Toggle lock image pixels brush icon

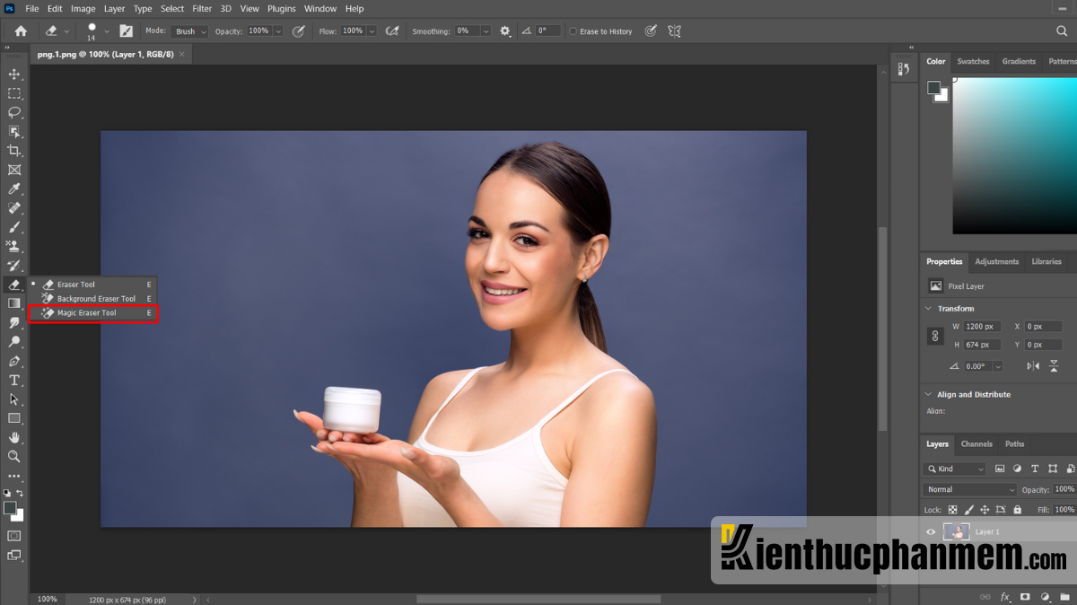968,510
